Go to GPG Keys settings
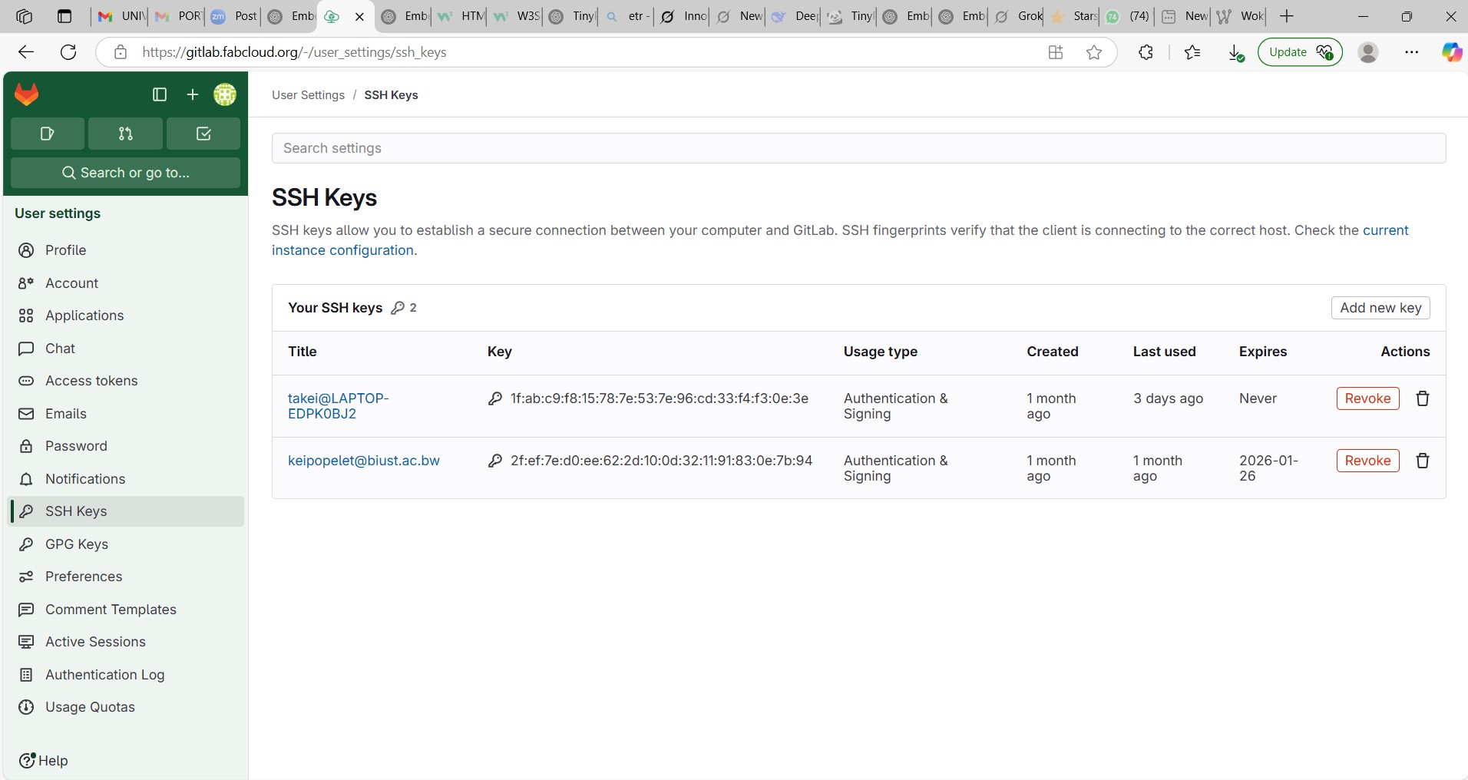 127,544
